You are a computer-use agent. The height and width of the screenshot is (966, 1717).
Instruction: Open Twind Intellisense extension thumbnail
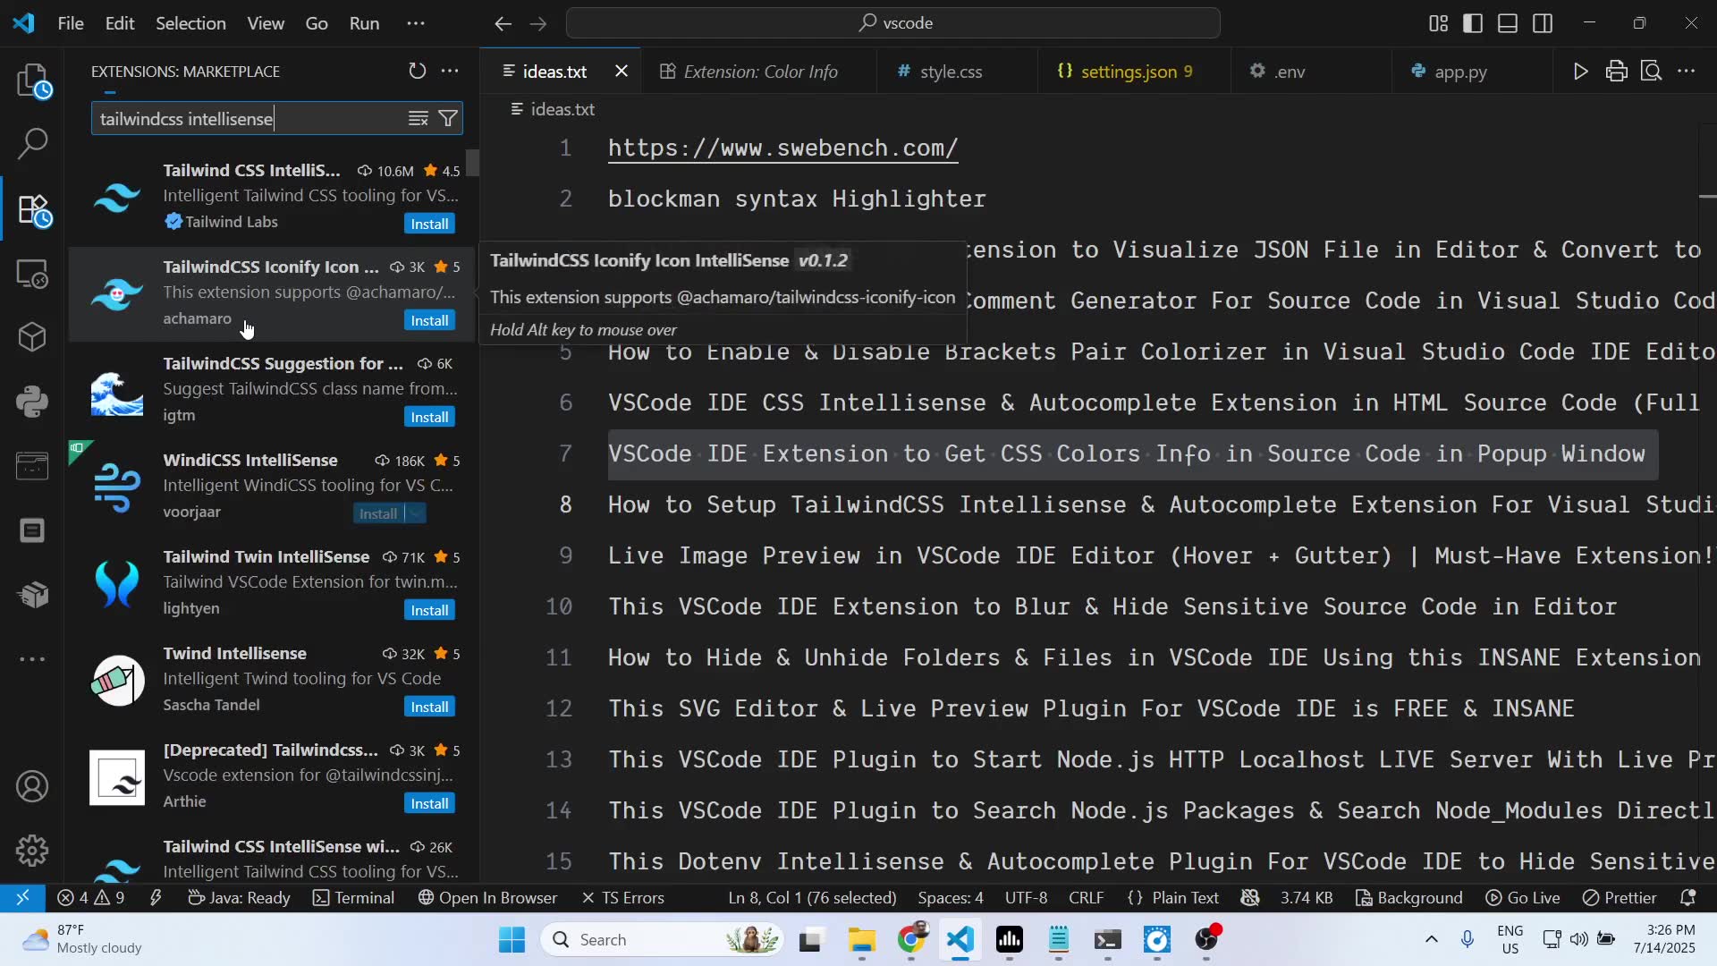(x=117, y=681)
